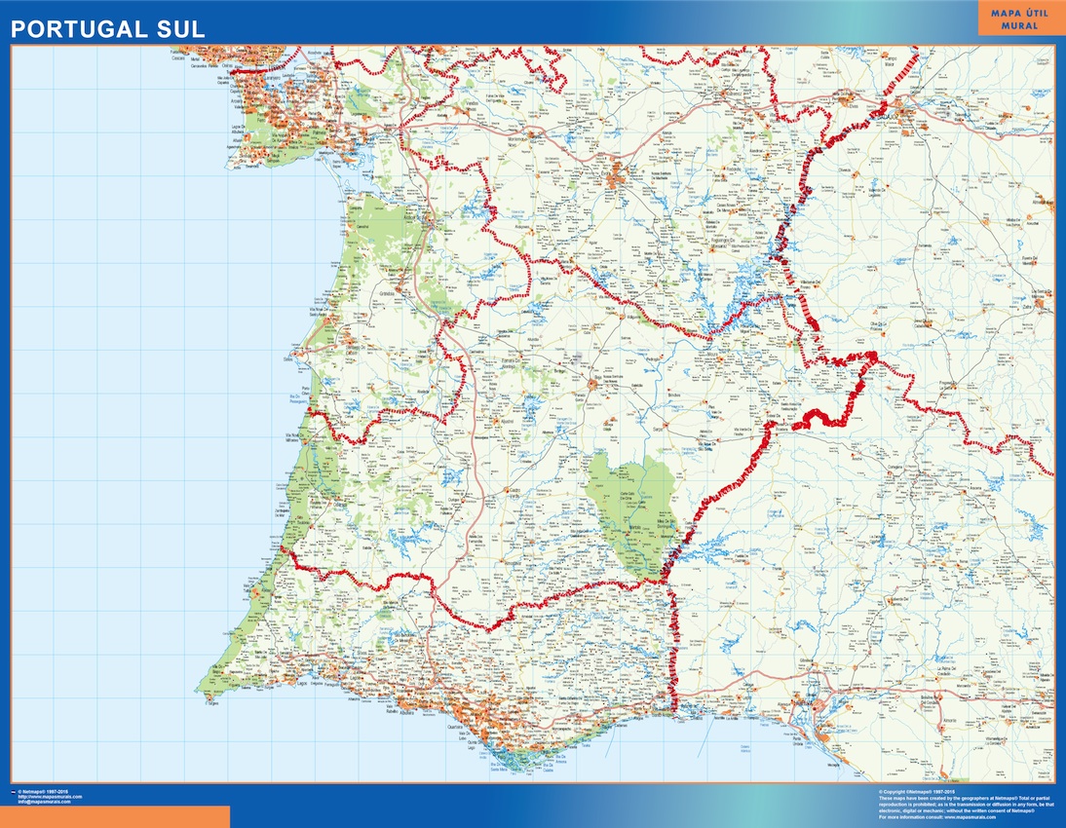Click the MAPA ÚTIL MURAL orange badge
This screenshot has height=828, width=1066.
coord(1020,19)
